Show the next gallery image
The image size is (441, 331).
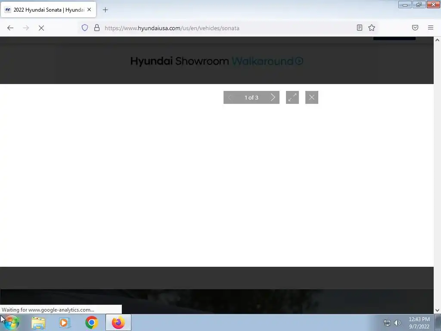[x=273, y=97]
